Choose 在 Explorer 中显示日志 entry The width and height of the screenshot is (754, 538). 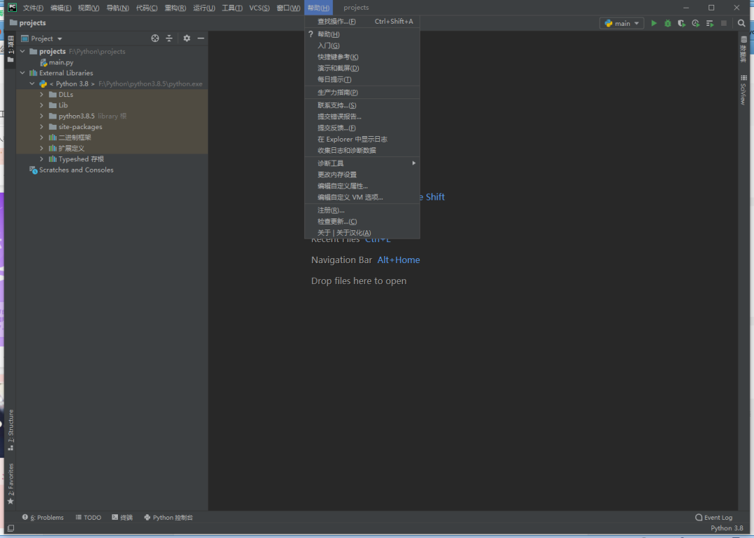click(362, 139)
